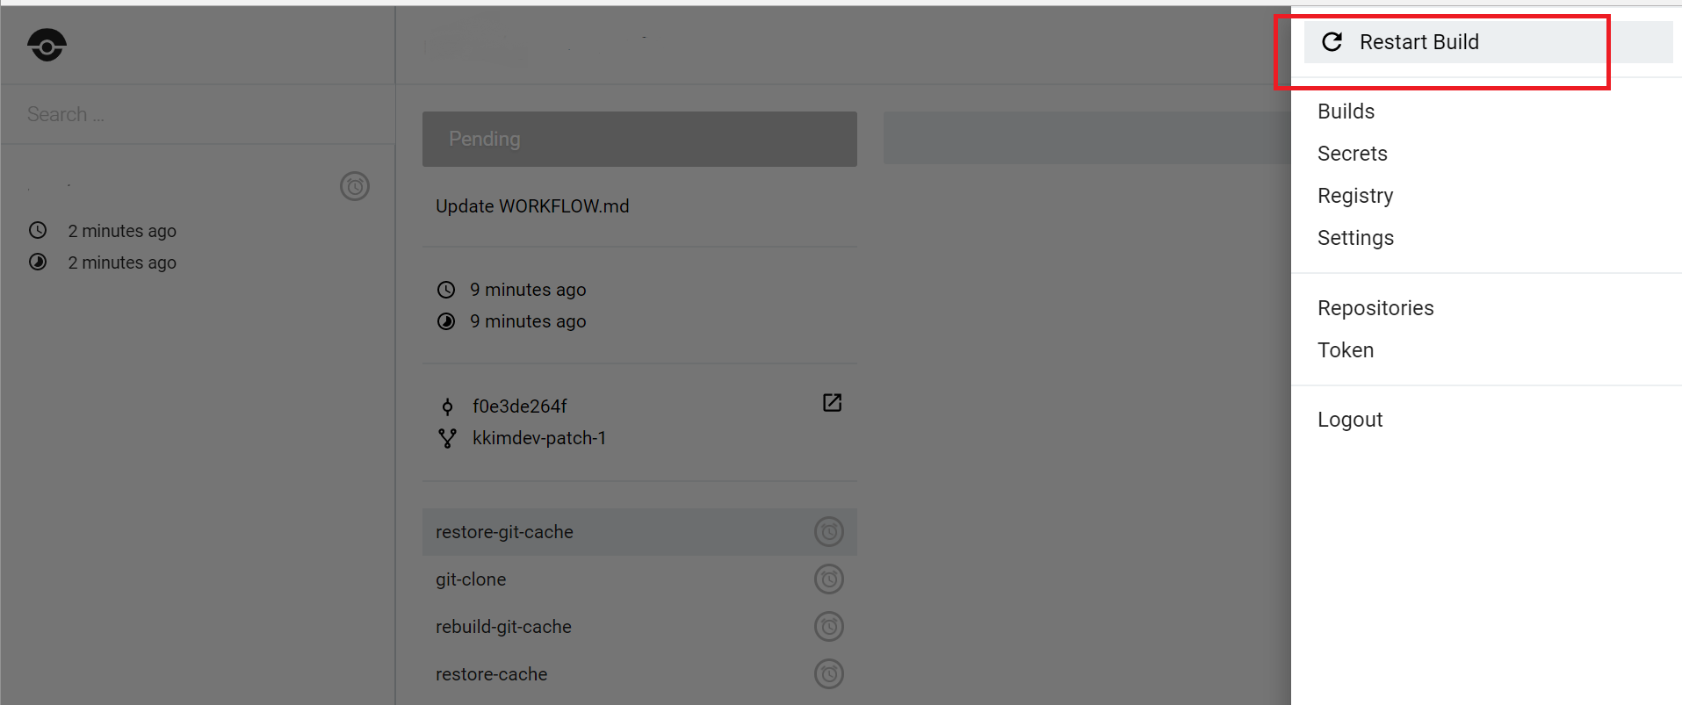Select the git-clone build step
This screenshot has height=705, width=1682.
[x=471, y=579]
